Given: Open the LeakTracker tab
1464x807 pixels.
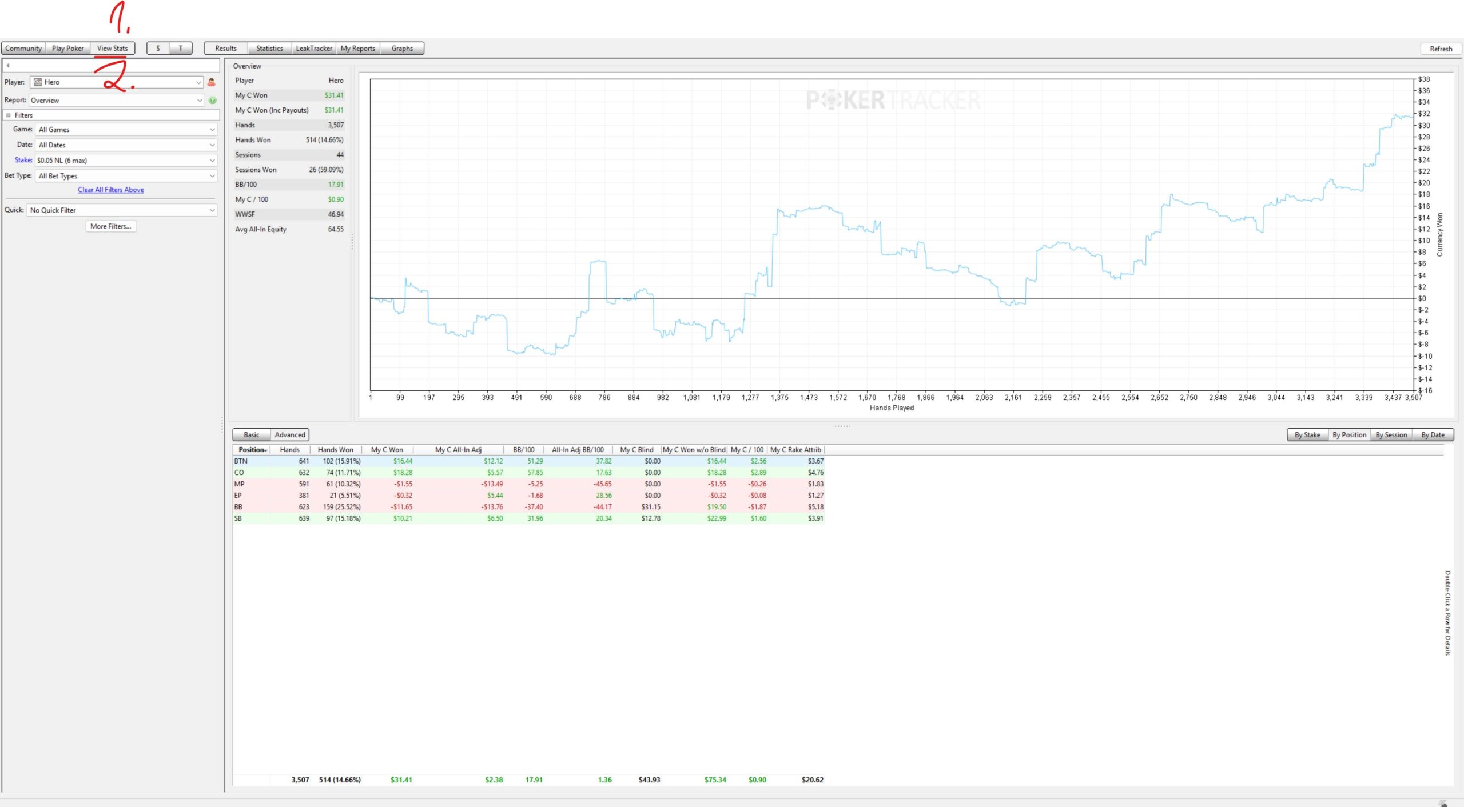Looking at the screenshot, I should coord(314,49).
